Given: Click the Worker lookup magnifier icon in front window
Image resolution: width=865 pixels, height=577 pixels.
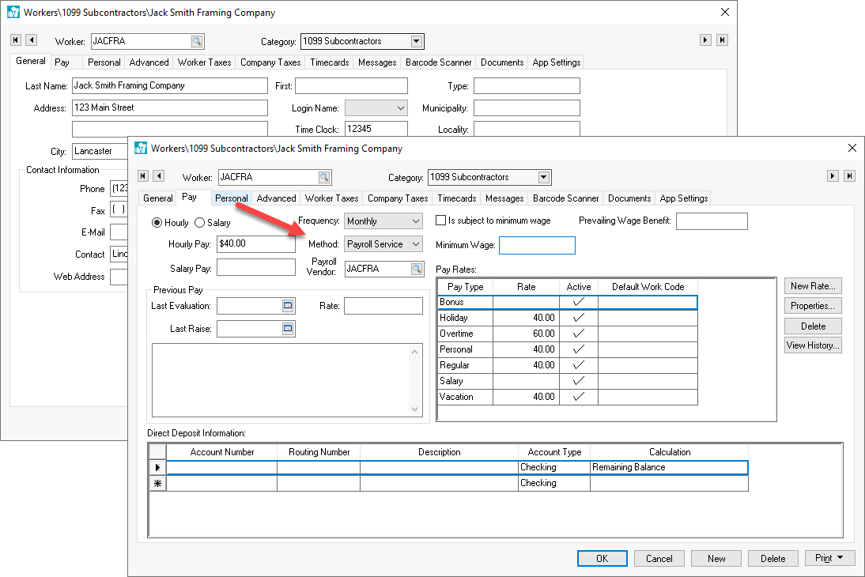Looking at the screenshot, I should [323, 177].
